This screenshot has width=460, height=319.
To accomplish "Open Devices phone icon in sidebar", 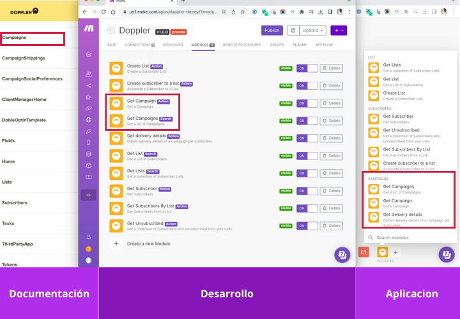I will 89,143.
